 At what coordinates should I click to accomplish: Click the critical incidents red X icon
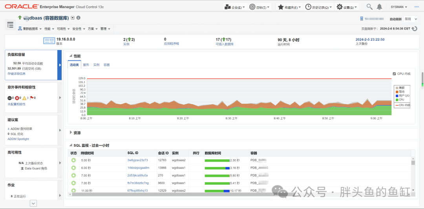coord(17,98)
